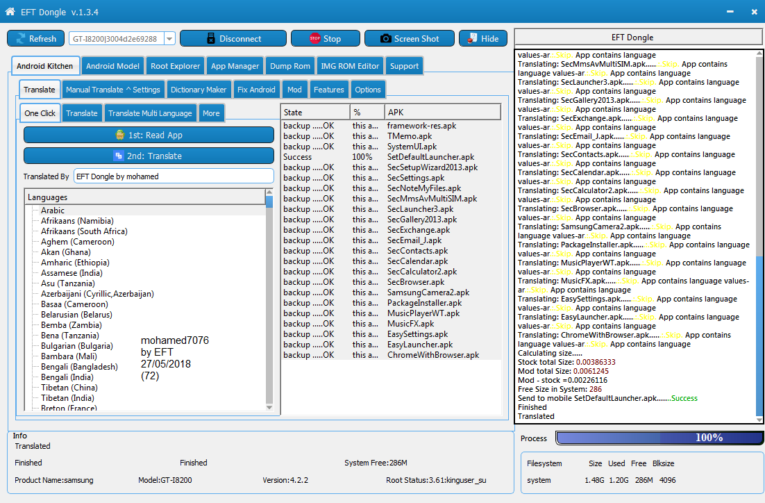This screenshot has width=765, height=503.
Task: Select Belarusian (Belarus) language
Action: pyautogui.click(x=76, y=315)
